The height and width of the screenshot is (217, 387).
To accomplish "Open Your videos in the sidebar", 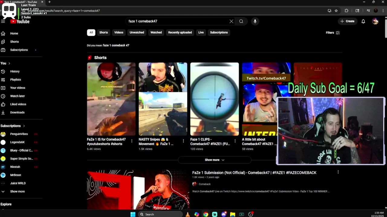I will coord(18,88).
